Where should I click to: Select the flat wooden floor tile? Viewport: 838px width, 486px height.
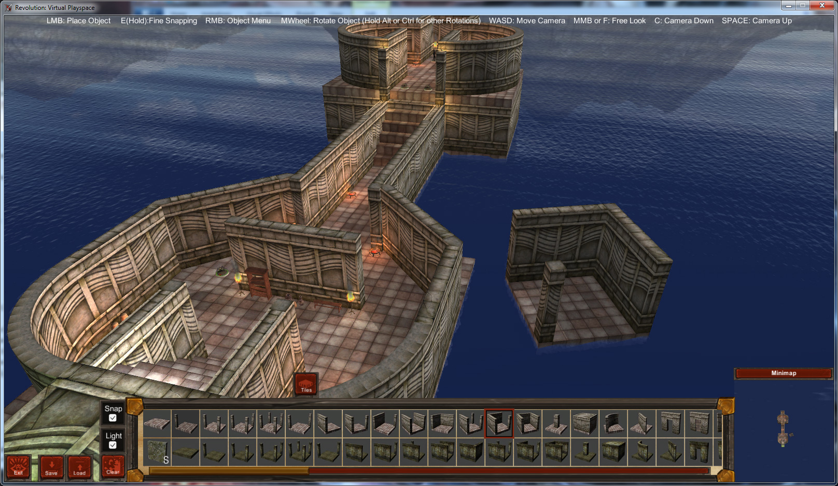pos(158,424)
